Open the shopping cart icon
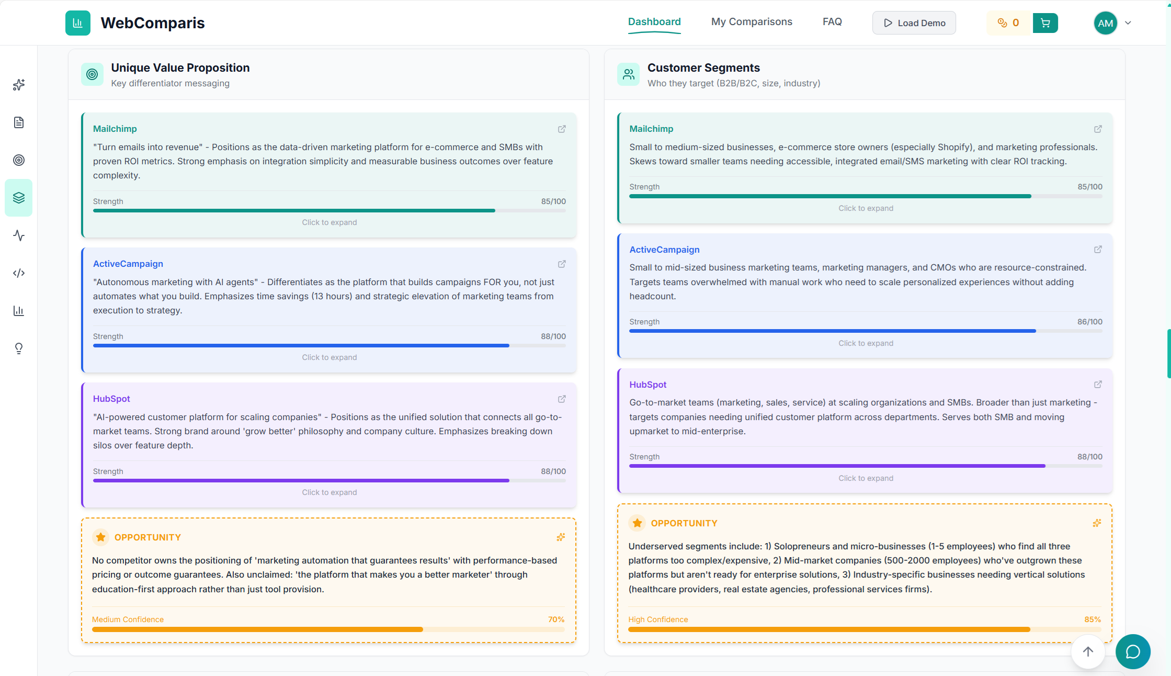The width and height of the screenshot is (1171, 676). point(1045,23)
